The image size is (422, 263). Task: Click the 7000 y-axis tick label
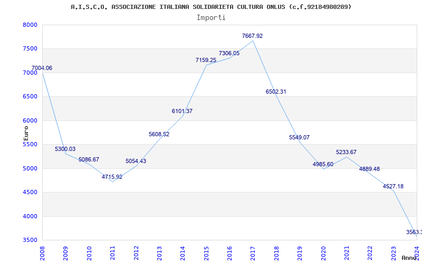[30, 73]
